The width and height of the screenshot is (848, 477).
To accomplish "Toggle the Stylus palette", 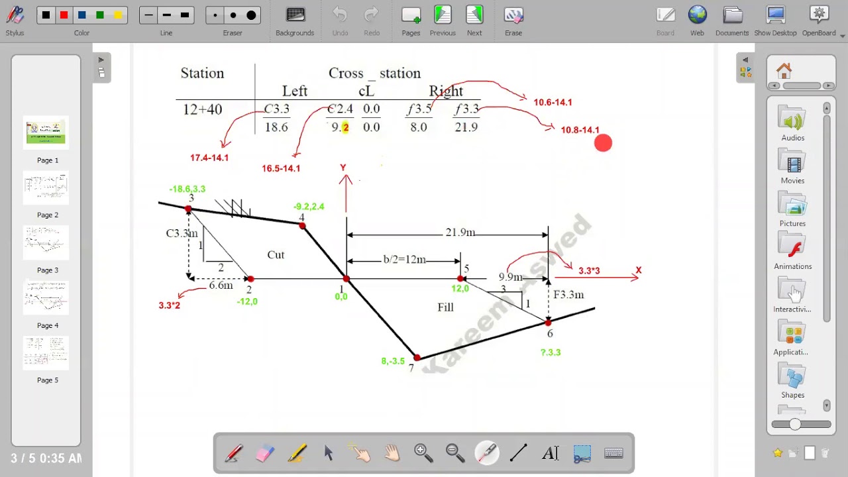I will click(15, 21).
